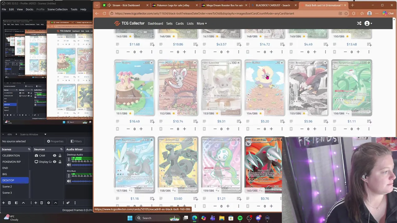Screen dimensions: 397x223
Task: Move source up in Sources panel
Action: pyautogui.click(x=56, y=203)
